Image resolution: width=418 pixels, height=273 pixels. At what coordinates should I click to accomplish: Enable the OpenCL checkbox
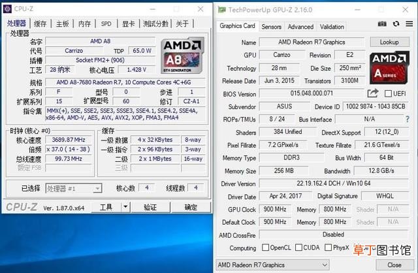pos(265,248)
